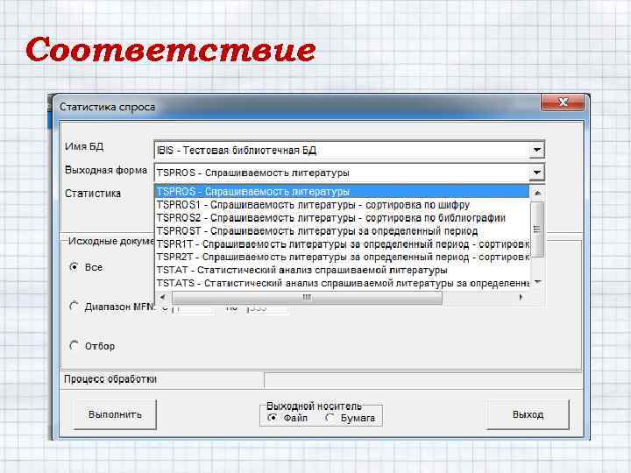Select the Все radio button
Image resolution: width=631 pixels, height=473 pixels.
pos(74,266)
